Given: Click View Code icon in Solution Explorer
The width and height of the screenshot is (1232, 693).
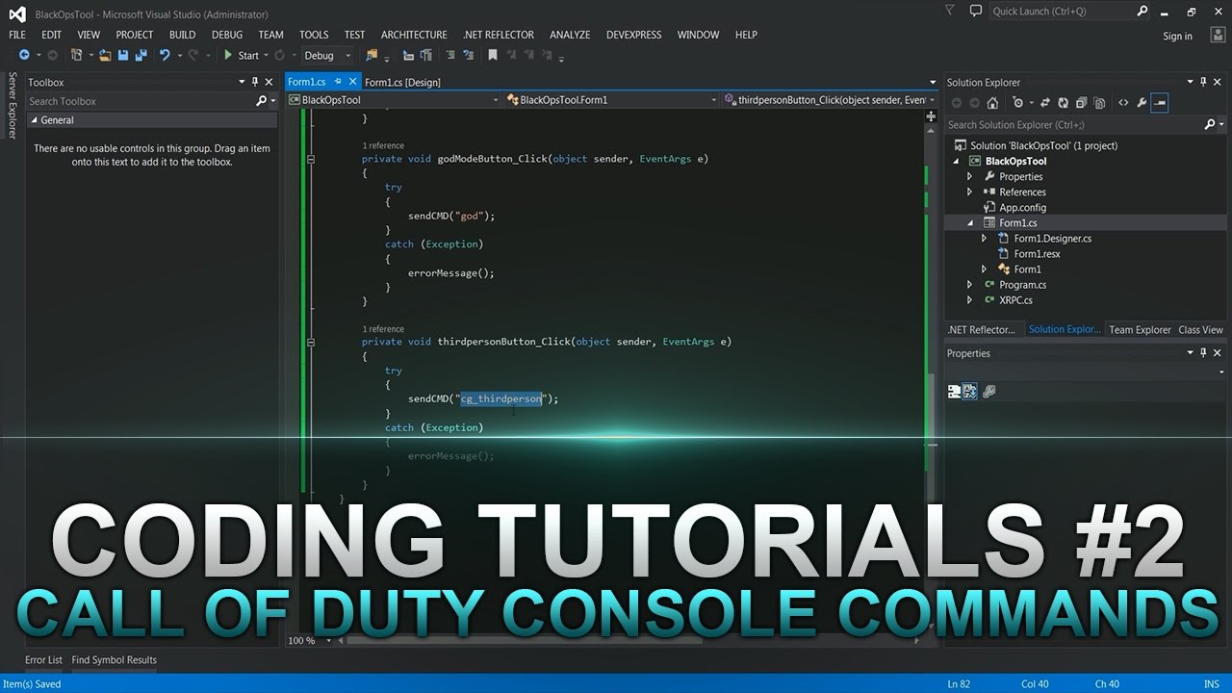Looking at the screenshot, I should coord(1123,103).
